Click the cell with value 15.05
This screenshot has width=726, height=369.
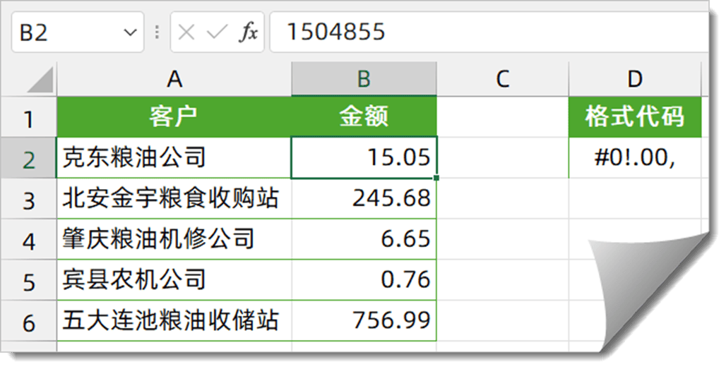coord(364,157)
